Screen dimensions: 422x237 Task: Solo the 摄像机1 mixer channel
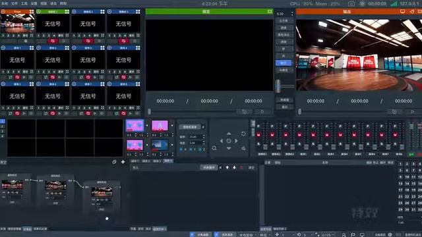(x=258, y=144)
